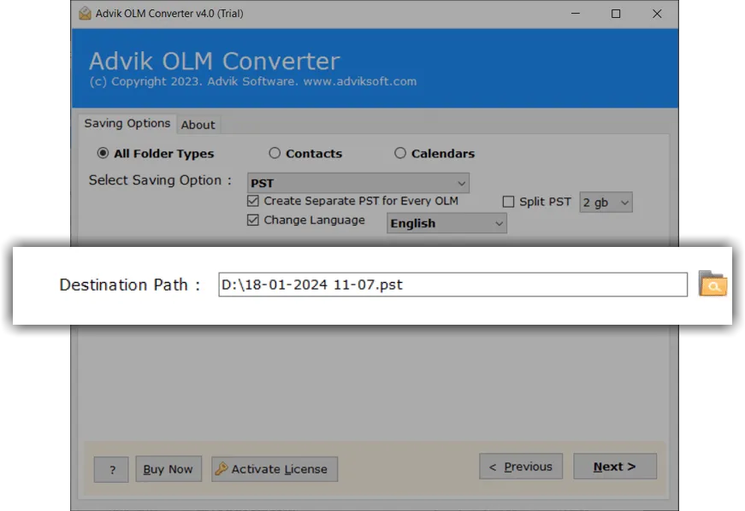Click the Advik app icon in title bar
The height and width of the screenshot is (511, 745).
click(85, 14)
